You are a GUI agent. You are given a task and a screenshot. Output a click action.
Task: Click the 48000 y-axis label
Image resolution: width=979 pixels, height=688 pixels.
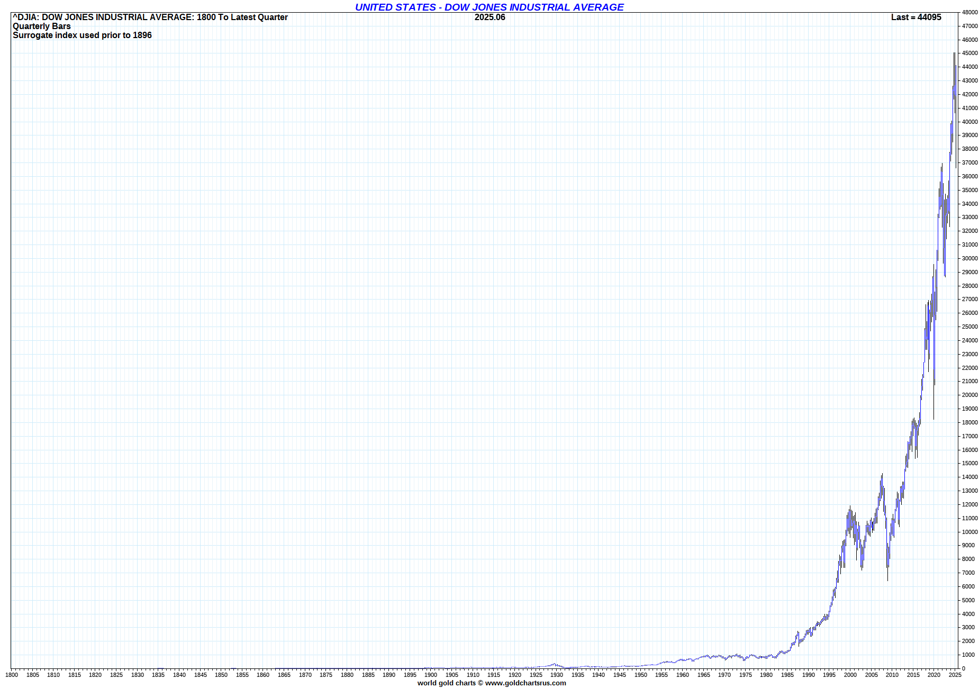coord(970,12)
